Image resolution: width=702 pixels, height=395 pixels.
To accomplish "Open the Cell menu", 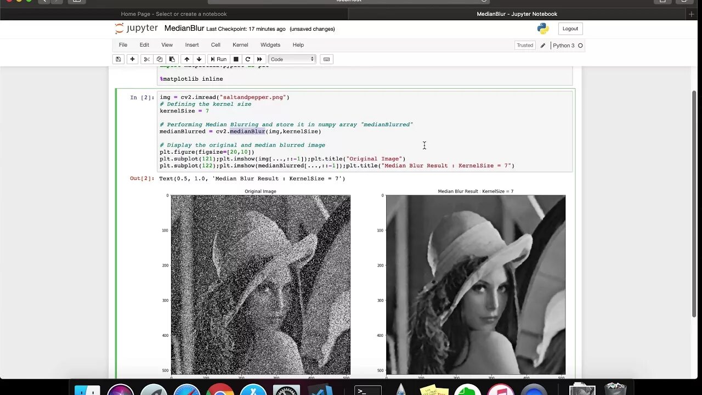I will tap(216, 45).
